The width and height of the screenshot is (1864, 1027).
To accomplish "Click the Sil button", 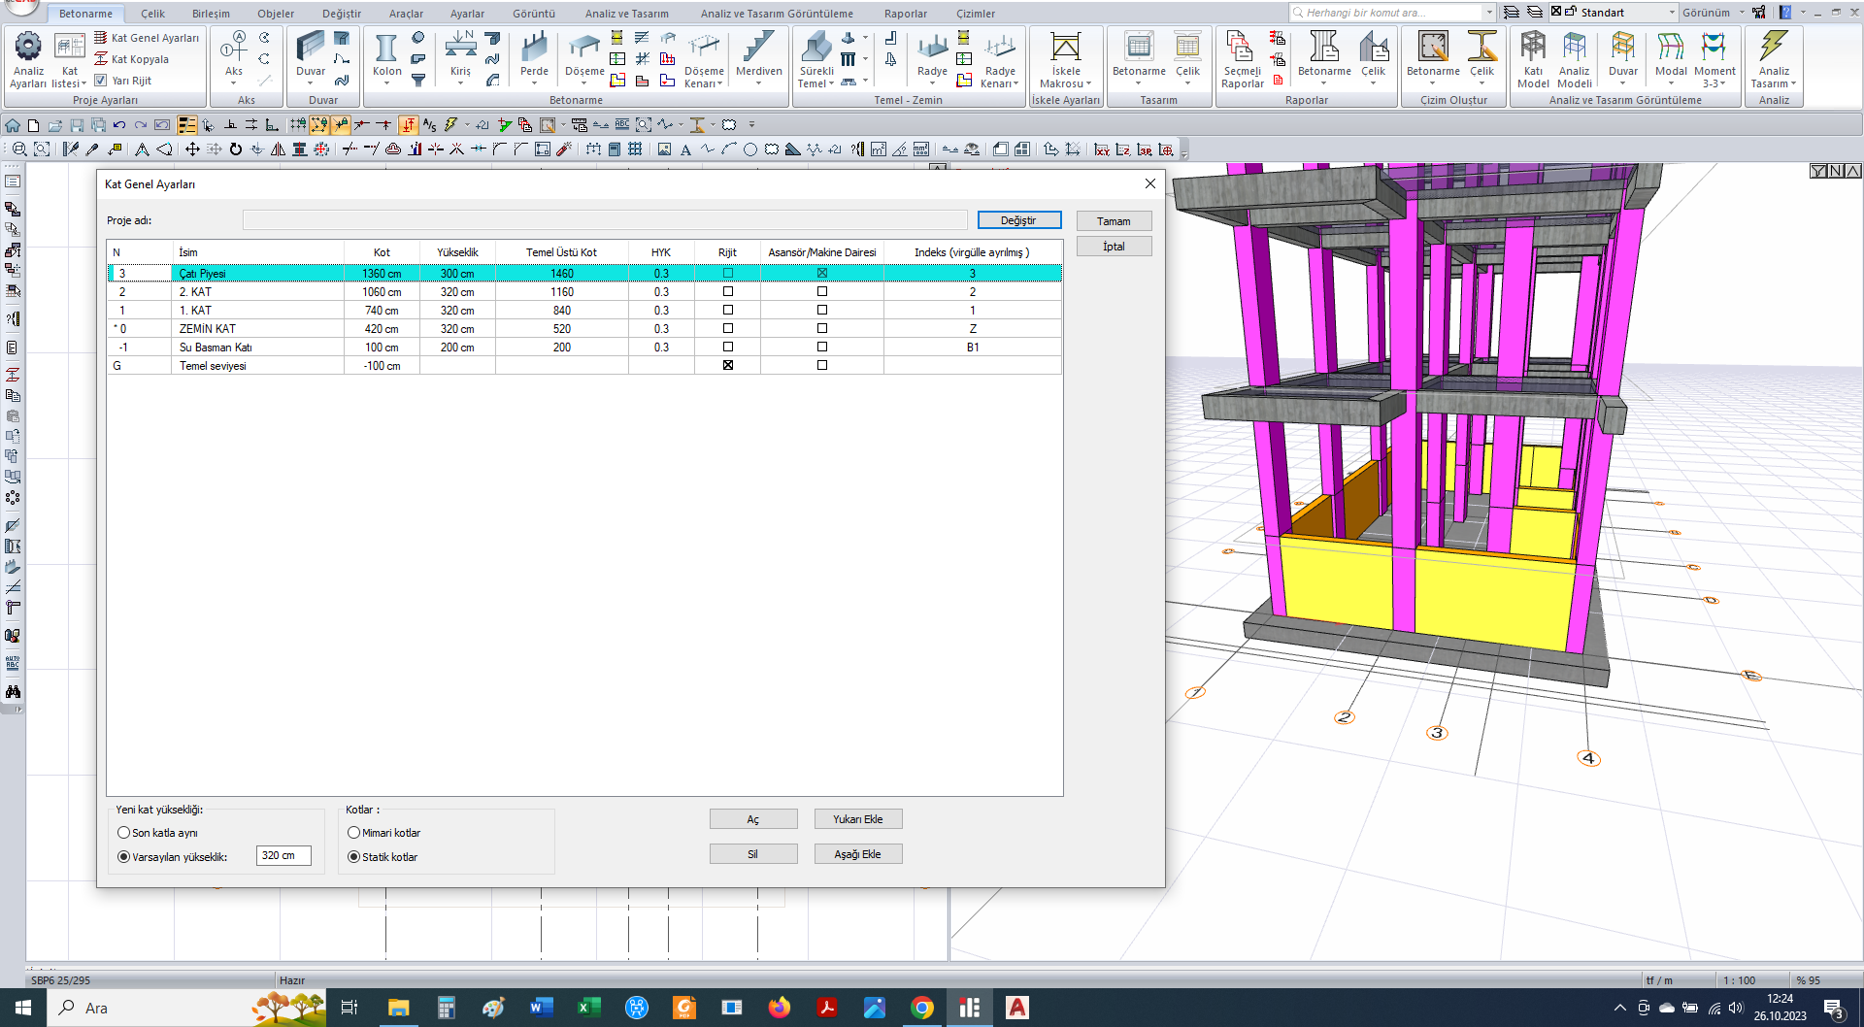I will pos(753,854).
